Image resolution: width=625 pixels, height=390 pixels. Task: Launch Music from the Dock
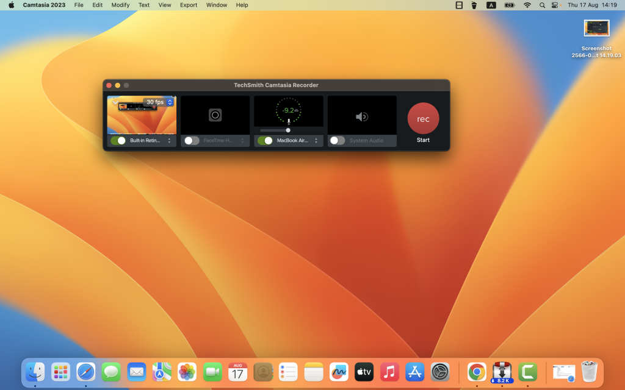pos(389,372)
